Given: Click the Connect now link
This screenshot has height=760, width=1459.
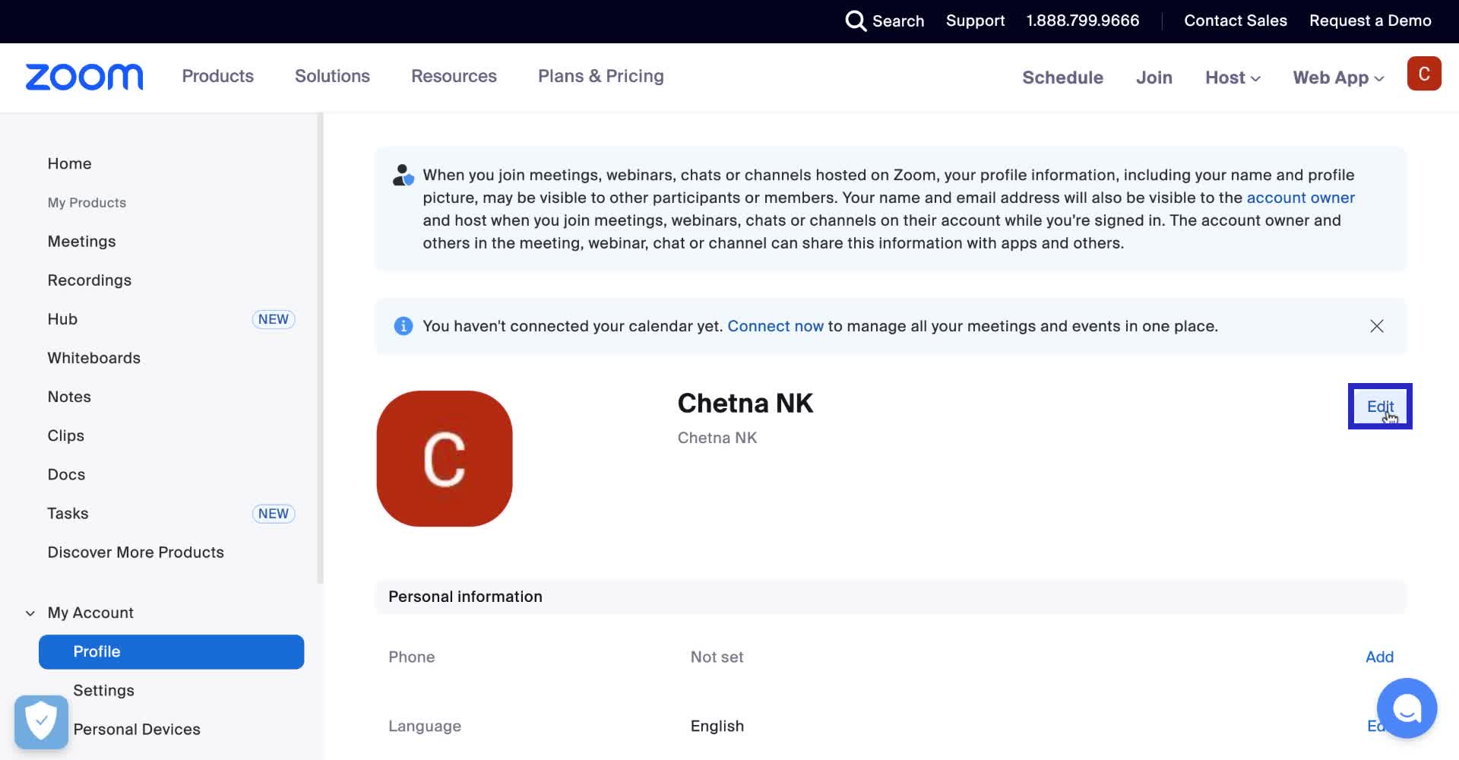Looking at the screenshot, I should pyautogui.click(x=775, y=326).
